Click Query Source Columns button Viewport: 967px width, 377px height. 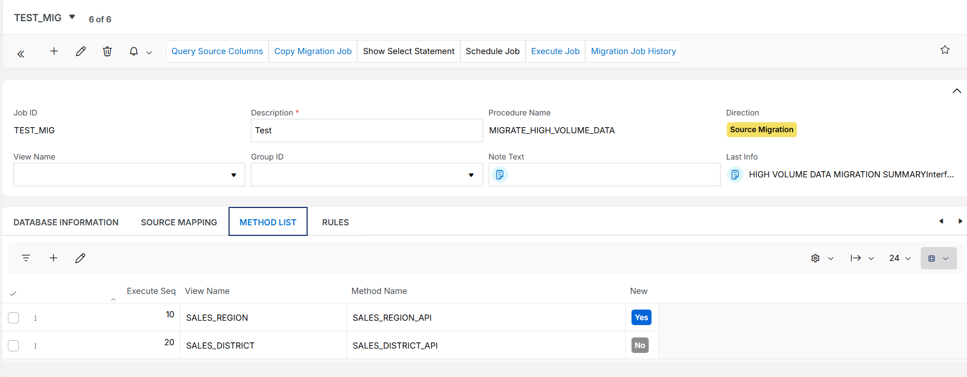[x=217, y=51]
